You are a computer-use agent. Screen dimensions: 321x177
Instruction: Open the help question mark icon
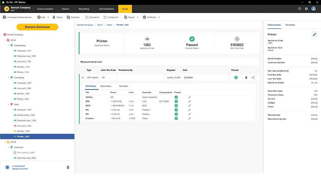tap(300, 9)
